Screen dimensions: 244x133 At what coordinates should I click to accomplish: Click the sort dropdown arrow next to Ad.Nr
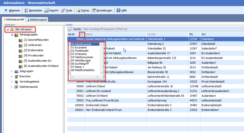81,34
